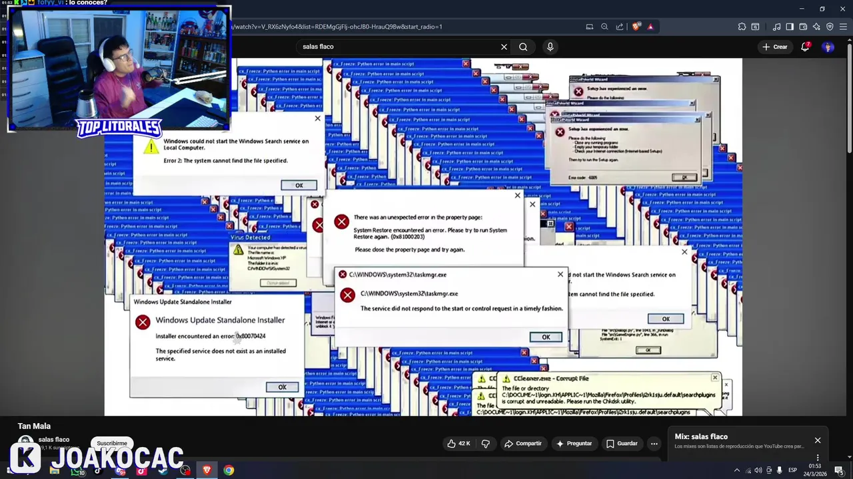Image resolution: width=853 pixels, height=479 pixels.
Task: Open Brave Rewards triangle icon
Action: (650, 27)
